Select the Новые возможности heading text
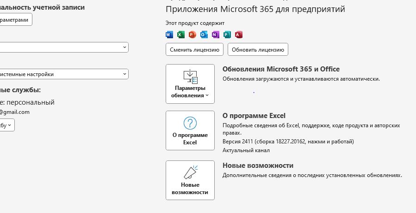The height and width of the screenshot is (213, 416). tap(258, 166)
